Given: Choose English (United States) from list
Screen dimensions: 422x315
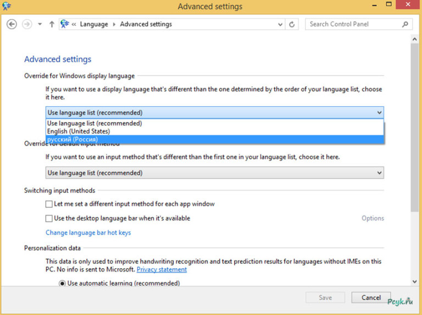Looking at the screenshot, I should [79, 131].
